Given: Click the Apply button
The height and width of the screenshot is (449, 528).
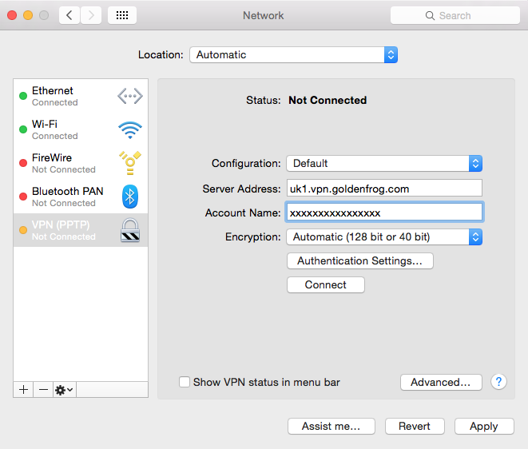Looking at the screenshot, I should 484,426.
